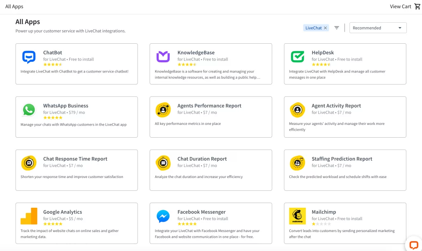Click 'All key performance metrics in one place'

[x=188, y=124]
